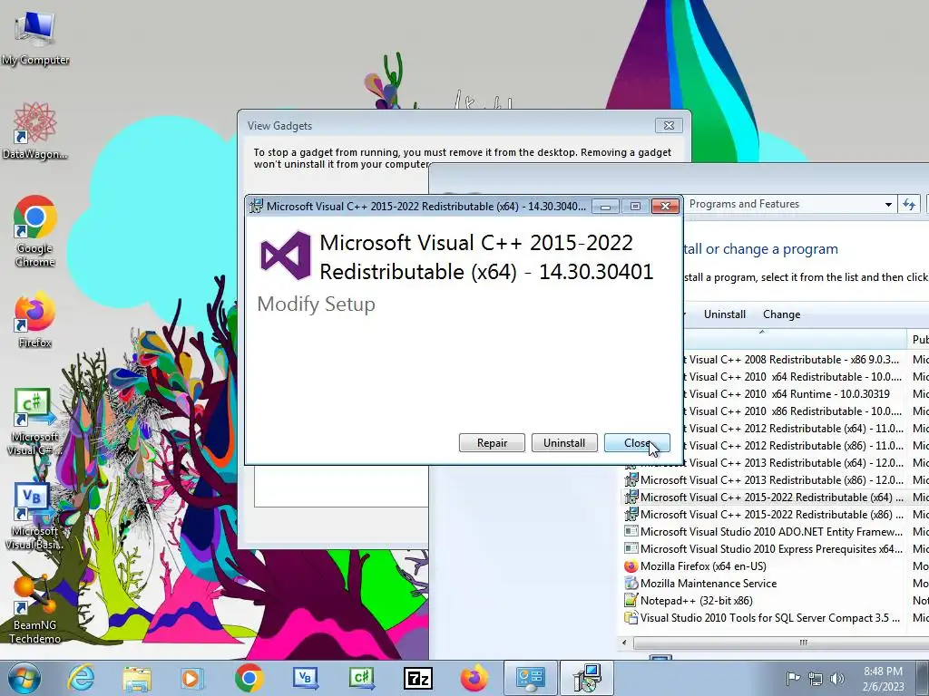Image resolution: width=929 pixels, height=696 pixels.
Task: Select Microsoft Visual Basic desktop shortcut
Action: coord(35,517)
